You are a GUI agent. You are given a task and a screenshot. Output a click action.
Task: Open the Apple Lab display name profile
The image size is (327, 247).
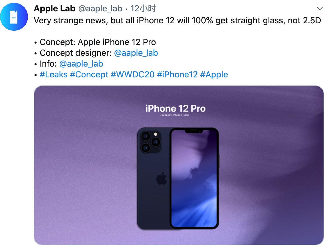coord(54,9)
